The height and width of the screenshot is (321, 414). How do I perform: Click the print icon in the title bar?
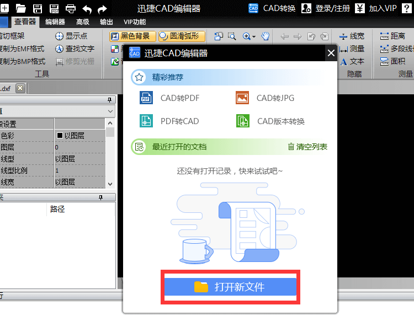click(71, 9)
